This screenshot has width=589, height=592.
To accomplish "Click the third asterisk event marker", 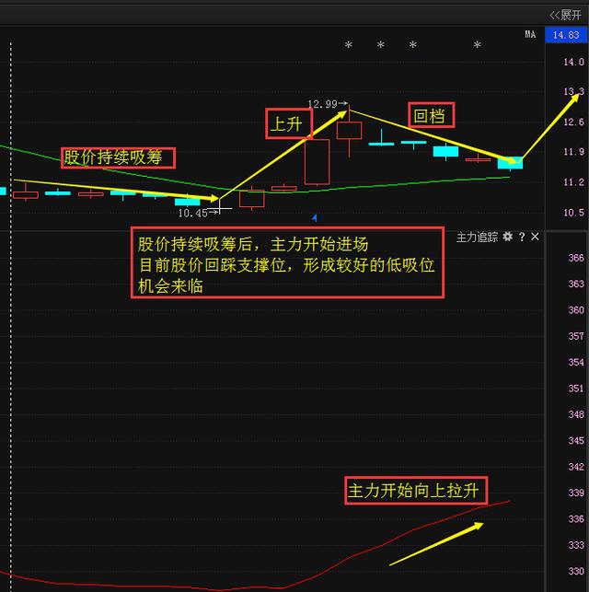I will (x=412, y=45).
